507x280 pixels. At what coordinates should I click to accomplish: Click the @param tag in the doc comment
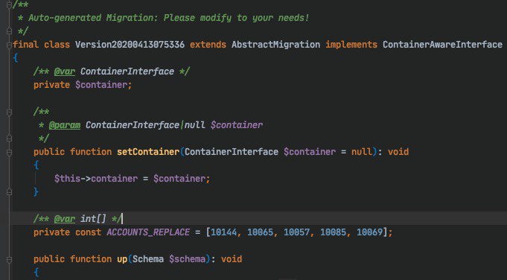(64, 125)
